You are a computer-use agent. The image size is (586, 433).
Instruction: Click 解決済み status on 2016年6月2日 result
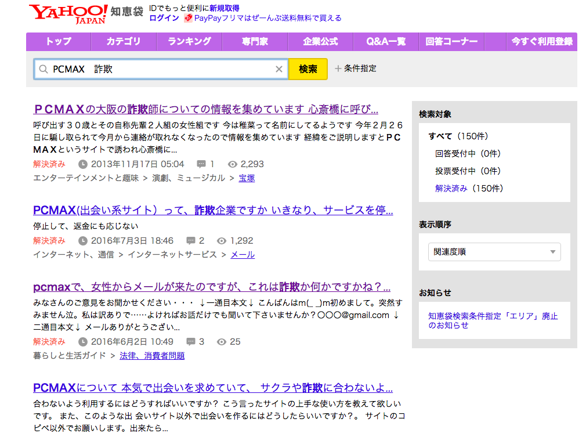49,342
